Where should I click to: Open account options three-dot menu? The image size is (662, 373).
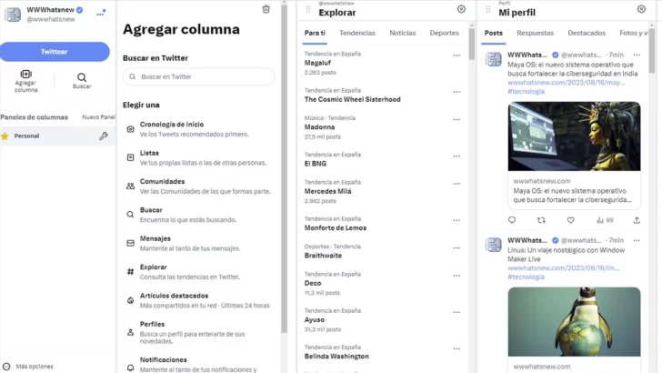tap(101, 13)
